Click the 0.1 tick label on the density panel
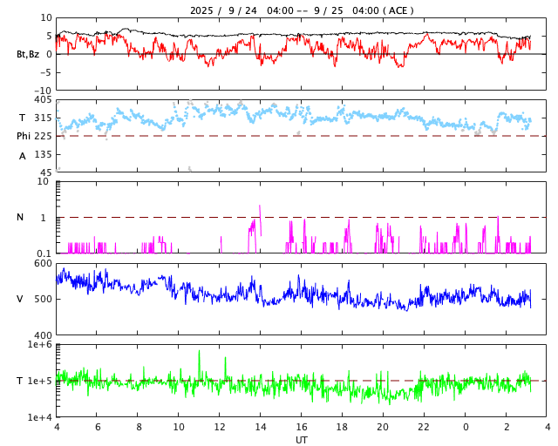Screen dimensions: 558x446 click(x=42, y=253)
